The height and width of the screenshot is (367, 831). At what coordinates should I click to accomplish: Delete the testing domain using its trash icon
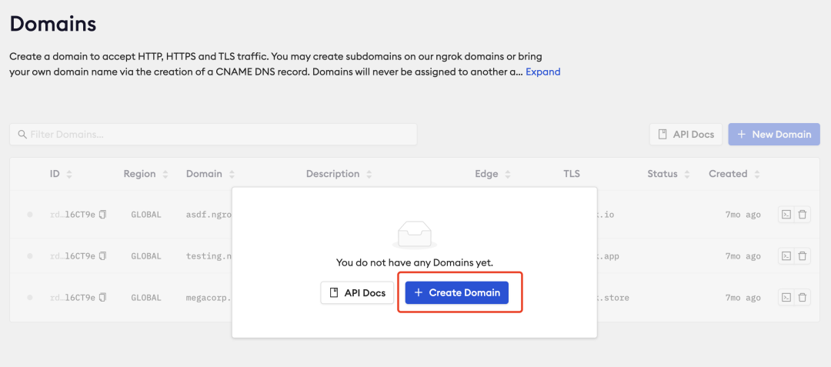pos(803,256)
